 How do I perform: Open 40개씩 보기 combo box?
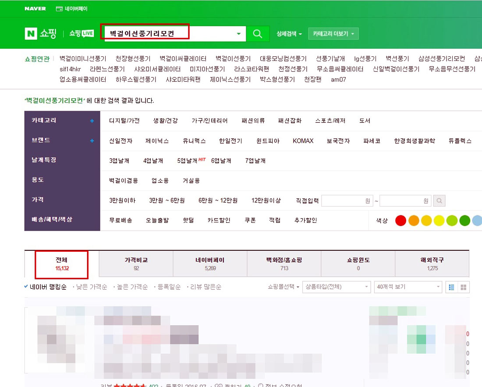(408, 287)
